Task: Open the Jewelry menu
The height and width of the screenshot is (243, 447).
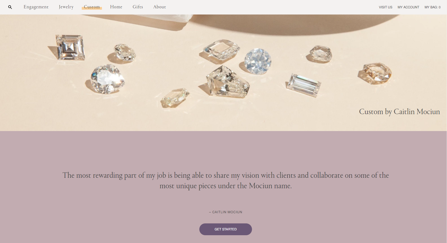Action: pyautogui.click(x=66, y=7)
